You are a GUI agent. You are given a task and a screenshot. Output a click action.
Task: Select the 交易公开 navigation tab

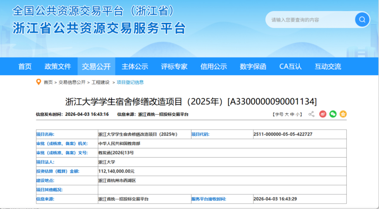pyautogui.click(x=96, y=67)
